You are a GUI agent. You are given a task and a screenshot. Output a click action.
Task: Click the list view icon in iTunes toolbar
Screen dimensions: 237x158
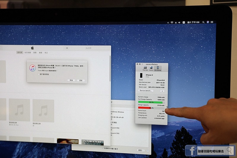(x=67, y=48)
